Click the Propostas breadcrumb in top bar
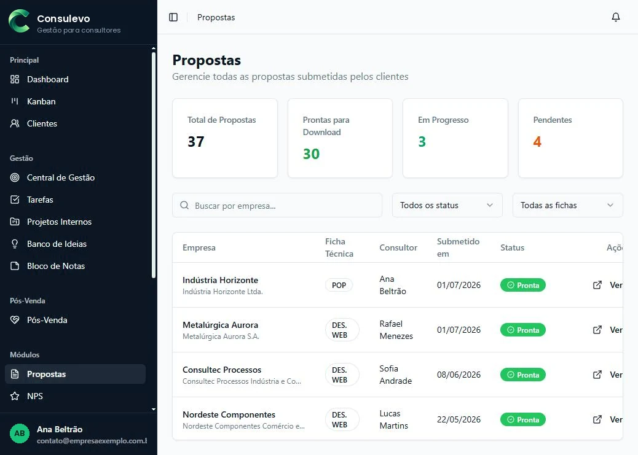This screenshot has height=455, width=638. [x=216, y=17]
